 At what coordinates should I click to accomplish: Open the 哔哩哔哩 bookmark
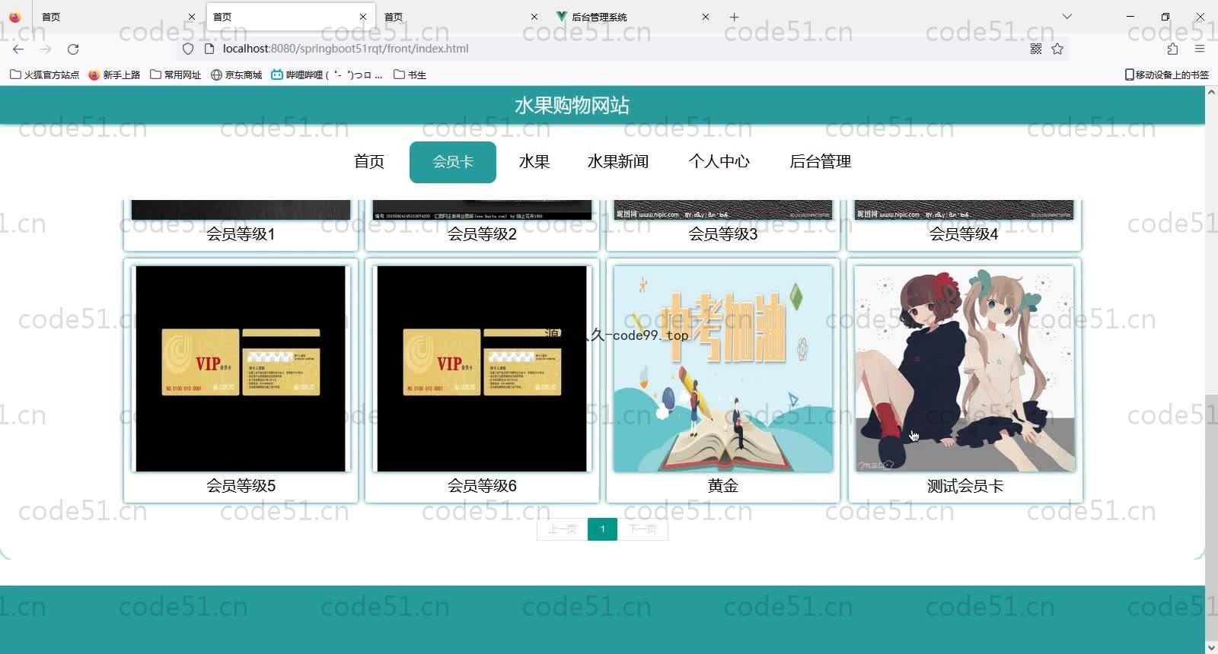click(x=327, y=75)
